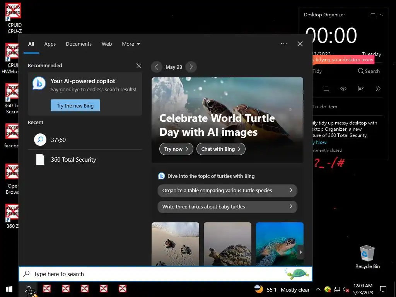Collapse the Desktop Organizer widget
This screenshot has width=396, height=297.
coord(381,15)
